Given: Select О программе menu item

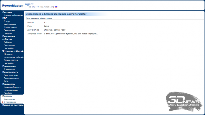Looking at the screenshot, I should (10, 102).
